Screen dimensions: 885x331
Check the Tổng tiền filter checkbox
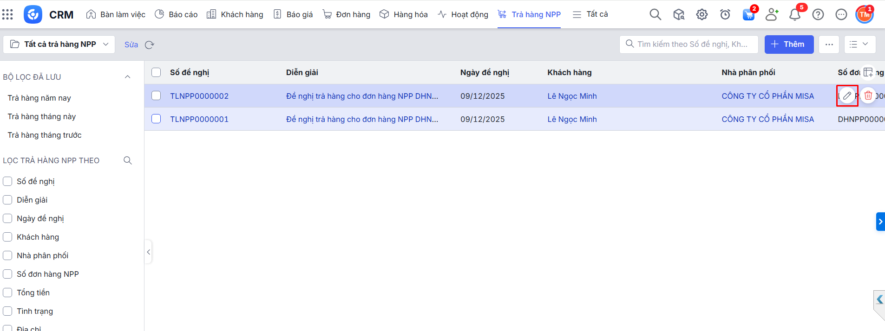click(x=7, y=293)
